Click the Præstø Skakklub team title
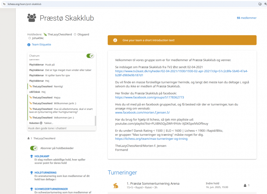The height and width of the screenshot is (194, 267). pyautogui.click(x=67, y=18)
